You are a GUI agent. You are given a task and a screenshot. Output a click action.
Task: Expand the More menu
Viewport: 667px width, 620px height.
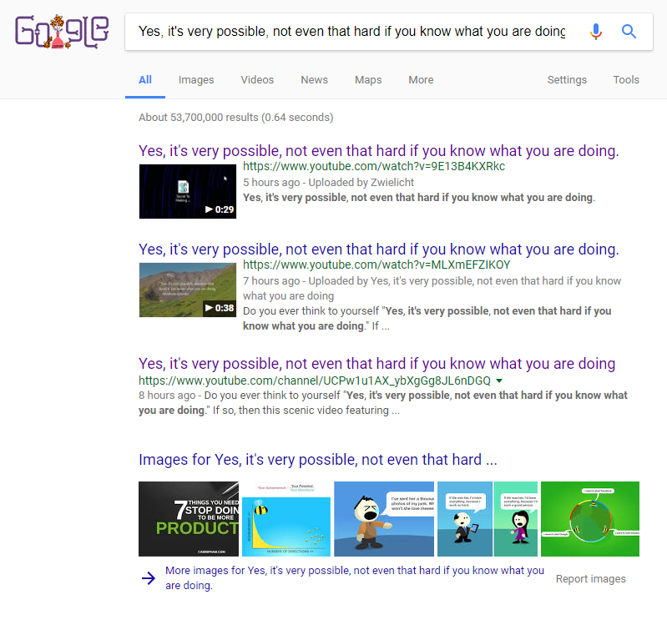click(421, 80)
